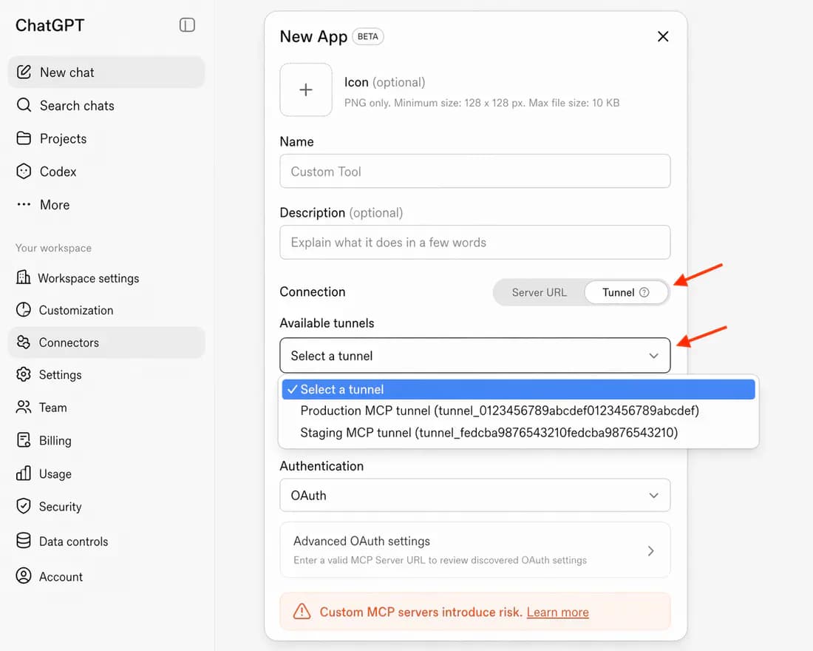Switch connection to Server URL
The width and height of the screenshot is (813, 651).
point(540,292)
